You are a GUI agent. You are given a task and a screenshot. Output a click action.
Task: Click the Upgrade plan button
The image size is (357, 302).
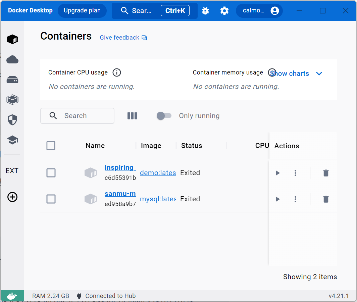click(82, 11)
